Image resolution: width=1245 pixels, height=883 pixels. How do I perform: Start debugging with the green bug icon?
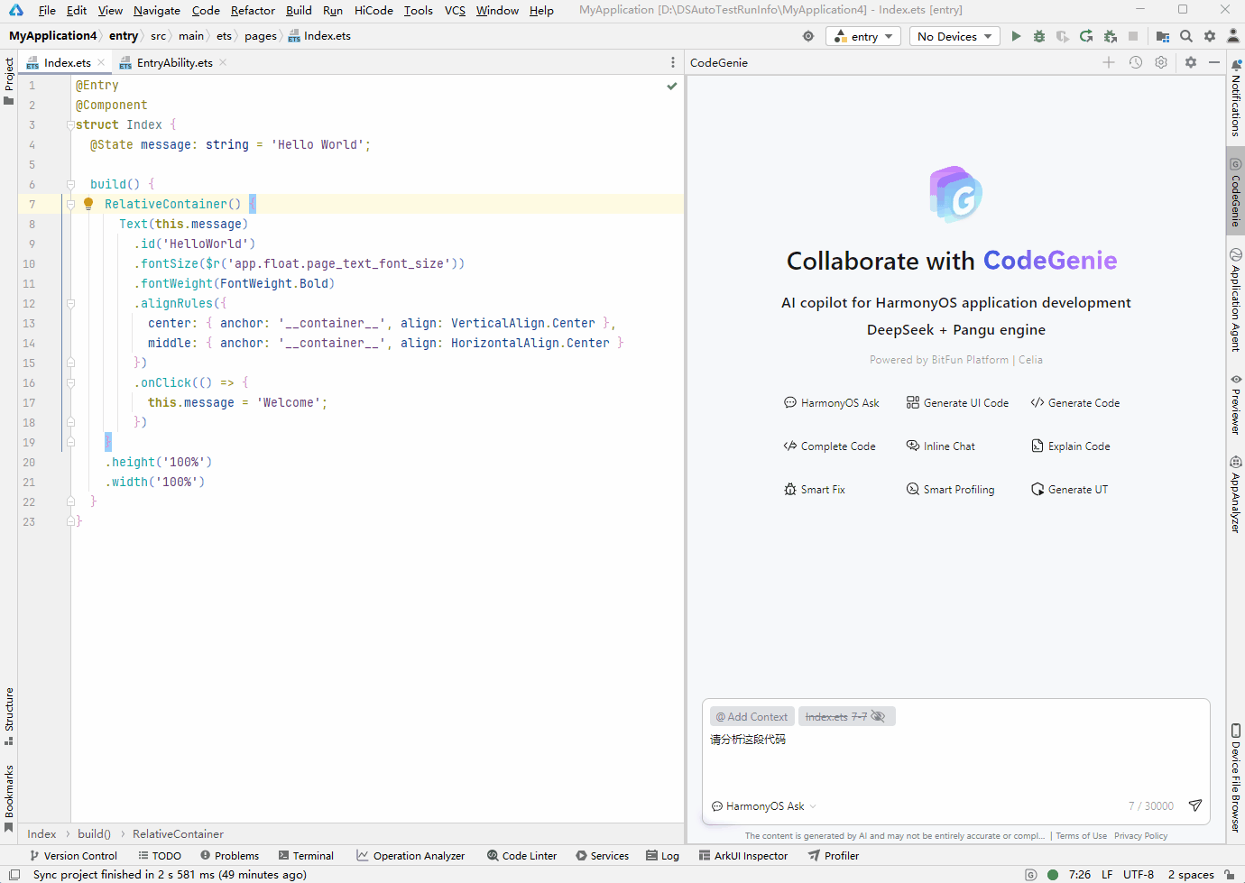pos(1039,36)
